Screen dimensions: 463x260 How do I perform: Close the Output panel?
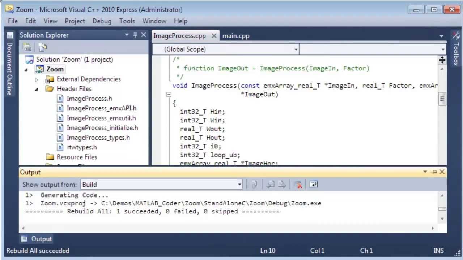click(x=442, y=172)
